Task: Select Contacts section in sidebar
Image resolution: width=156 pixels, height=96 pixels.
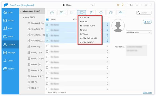Action: 10,44
